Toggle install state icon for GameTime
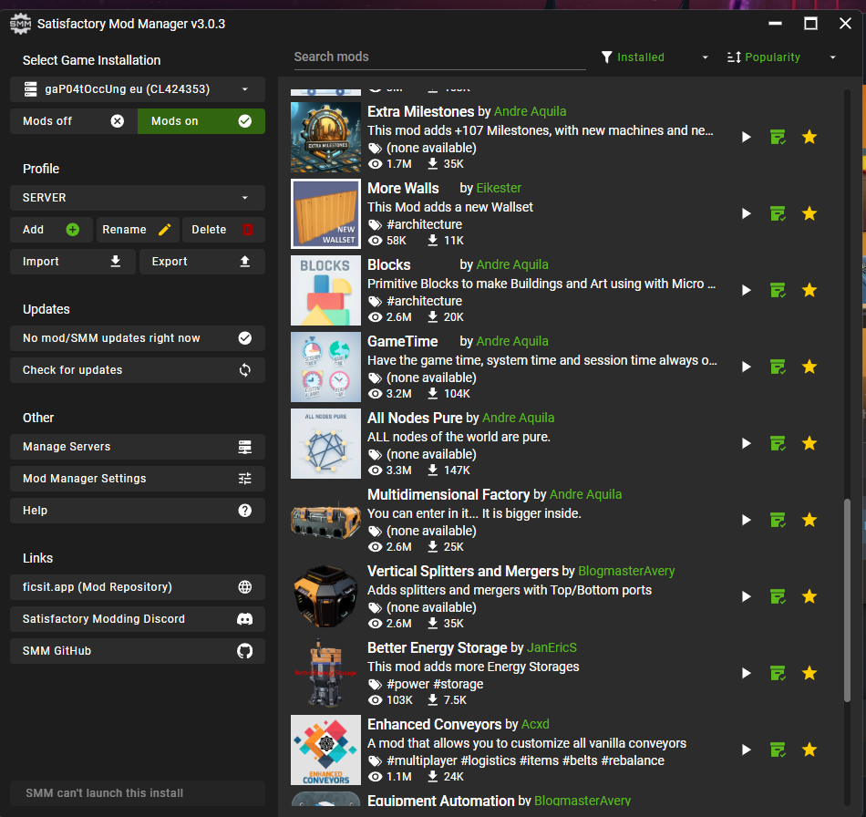 click(x=778, y=367)
